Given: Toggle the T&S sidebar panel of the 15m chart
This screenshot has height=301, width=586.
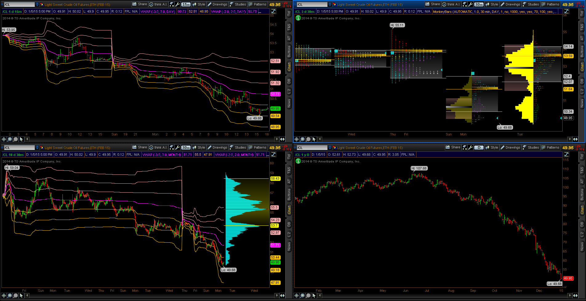Looking at the screenshot, I should [289, 27].
